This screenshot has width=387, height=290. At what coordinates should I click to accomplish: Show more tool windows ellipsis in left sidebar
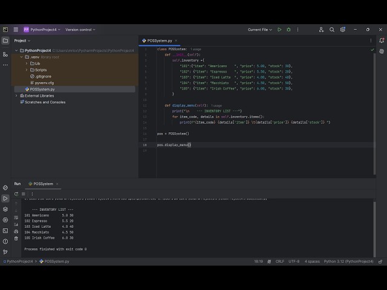click(5, 65)
